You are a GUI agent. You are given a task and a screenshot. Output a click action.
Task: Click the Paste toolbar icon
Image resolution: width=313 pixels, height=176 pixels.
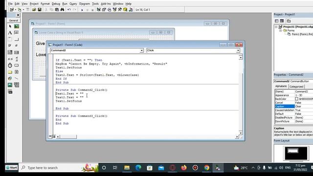pyautogui.click(x=57, y=10)
